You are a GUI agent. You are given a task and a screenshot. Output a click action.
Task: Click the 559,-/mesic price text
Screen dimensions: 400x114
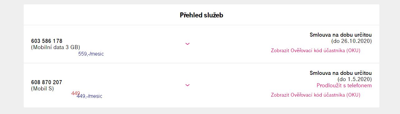[x=91, y=54]
